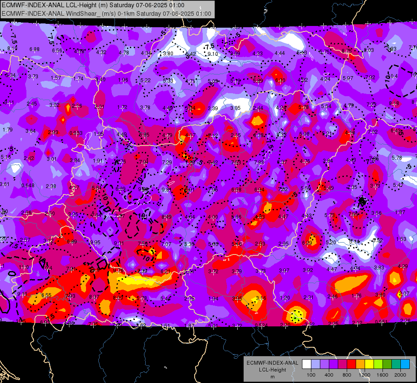
Task: Click the wind shear value 1.74
Action: tap(78, 79)
